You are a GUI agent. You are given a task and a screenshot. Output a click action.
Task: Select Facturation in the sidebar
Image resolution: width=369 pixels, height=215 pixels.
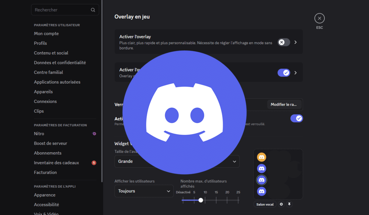point(45,172)
